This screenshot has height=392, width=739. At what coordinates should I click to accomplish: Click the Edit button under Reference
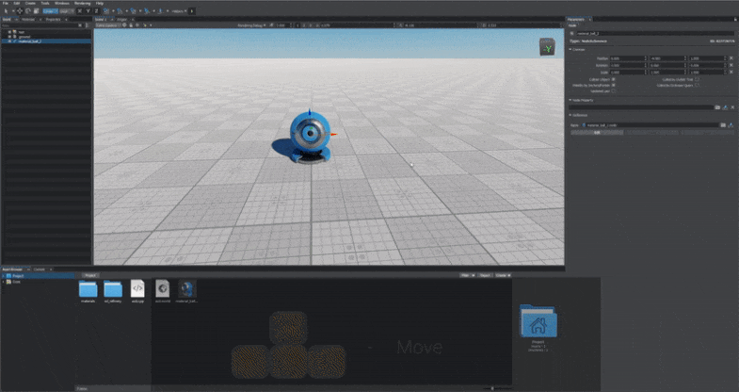click(596, 132)
